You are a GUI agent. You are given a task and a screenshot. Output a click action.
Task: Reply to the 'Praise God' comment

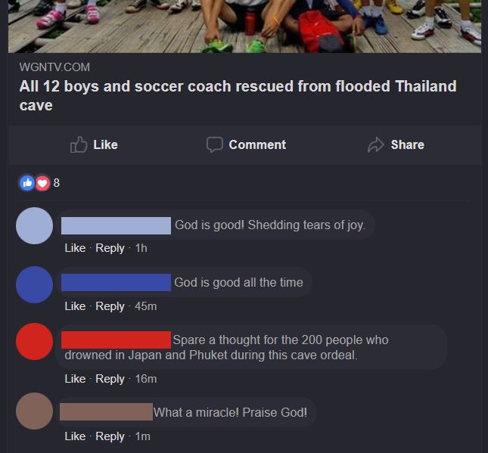click(x=110, y=436)
